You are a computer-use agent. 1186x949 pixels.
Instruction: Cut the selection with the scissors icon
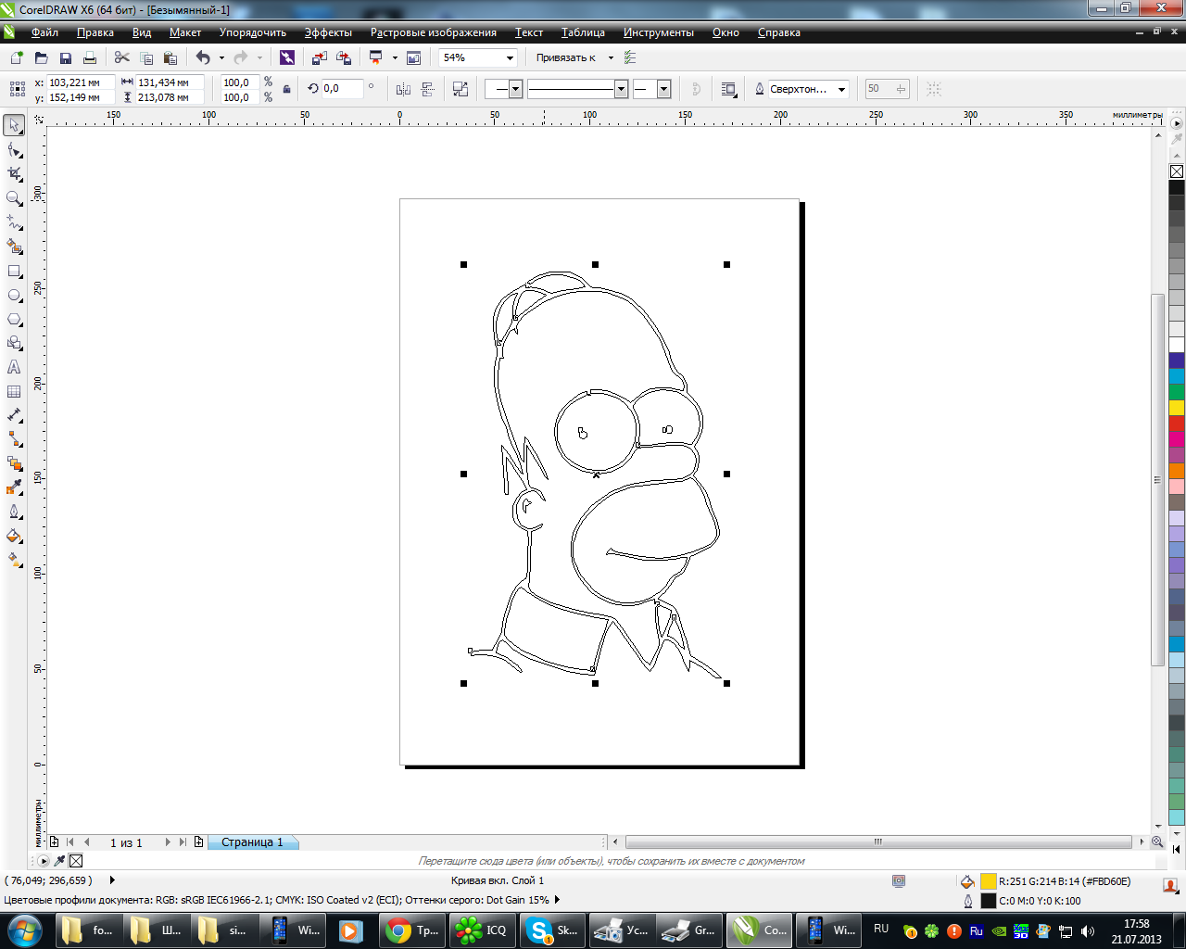[x=121, y=57]
